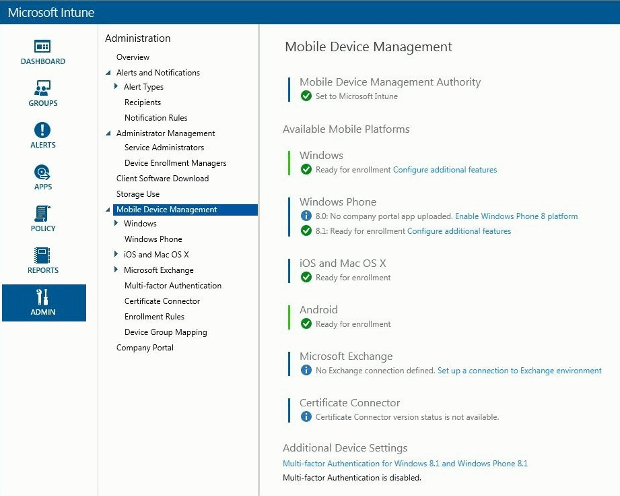The image size is (620, 496).
Task: Open Windows Phone in the navigation tree
Action: coord(153,239)
